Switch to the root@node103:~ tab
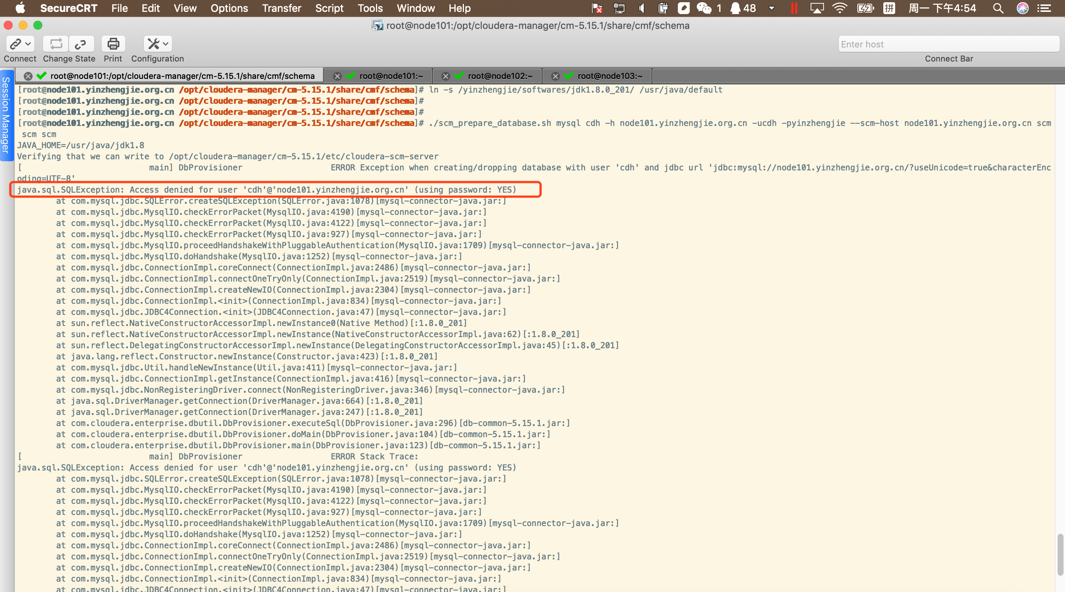Image resolution: width=1065 pixels, height=592 pixels. [610, 76]
